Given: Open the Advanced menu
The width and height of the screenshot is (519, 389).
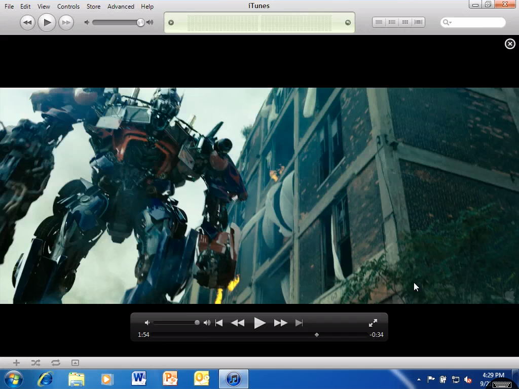Looking at the screenshot, I should [x=121, y=7].
